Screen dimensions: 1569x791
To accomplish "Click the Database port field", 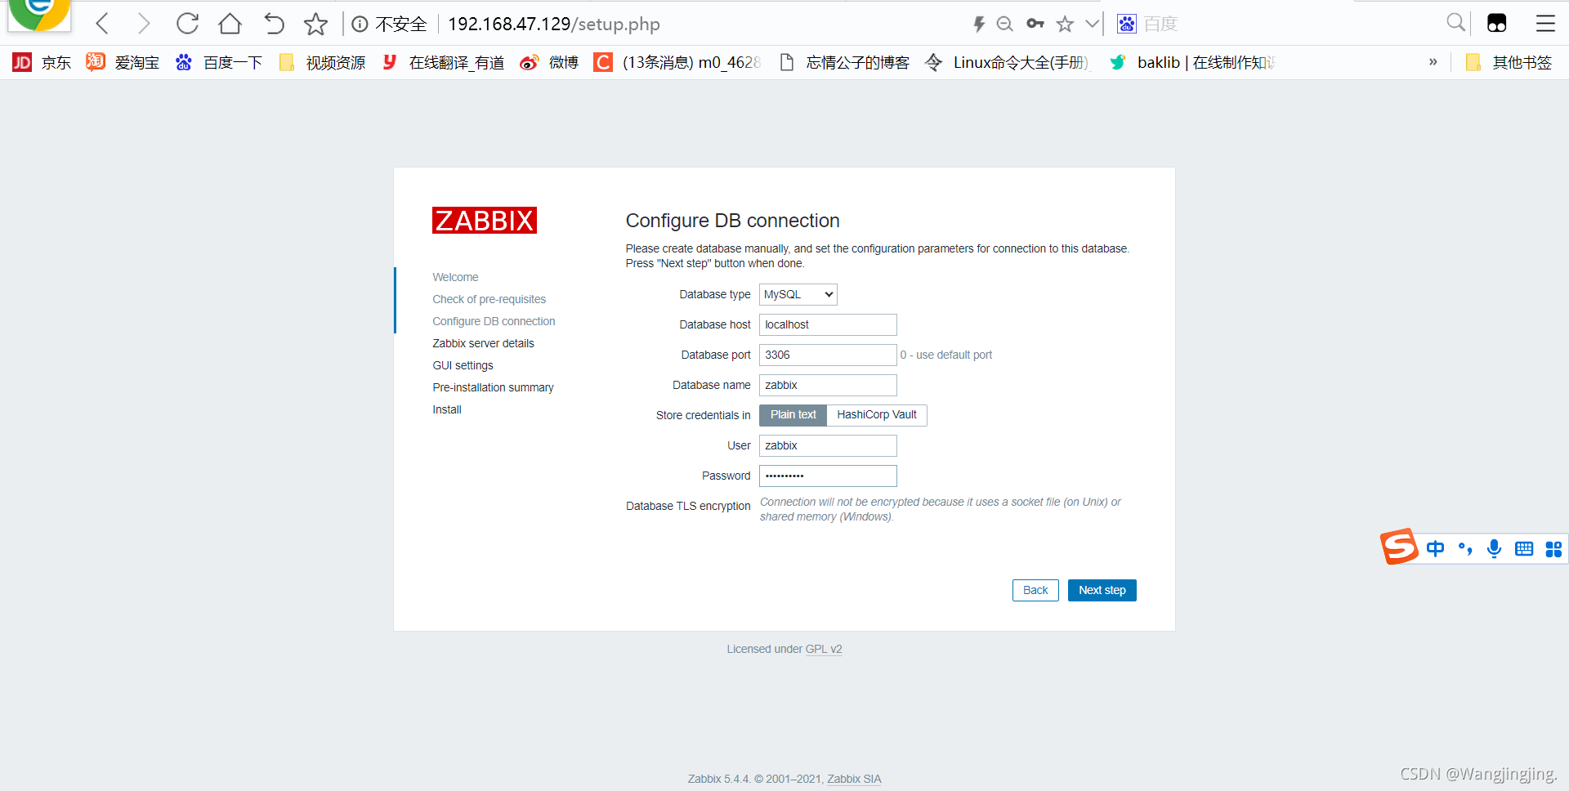I will (x=828, y=355).
